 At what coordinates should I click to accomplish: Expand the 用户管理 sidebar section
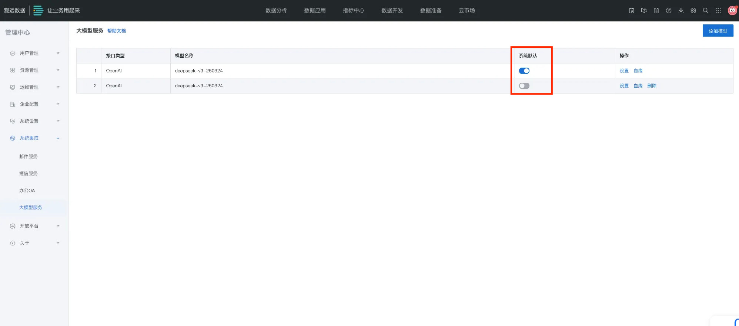(34, 53)
